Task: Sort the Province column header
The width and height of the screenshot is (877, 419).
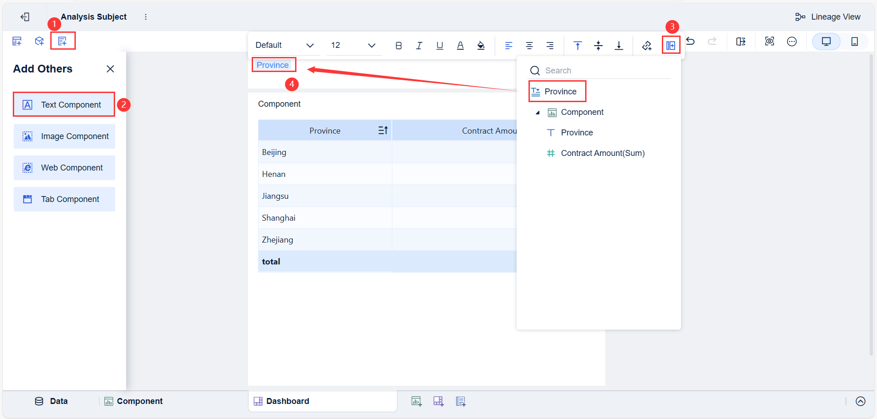Action: click(x=383, y=130)
